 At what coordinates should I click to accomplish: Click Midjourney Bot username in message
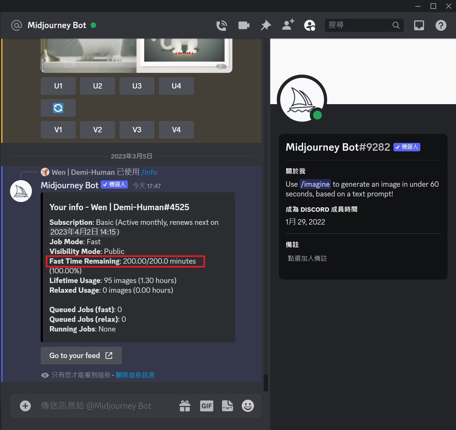[x=69, y=185]
